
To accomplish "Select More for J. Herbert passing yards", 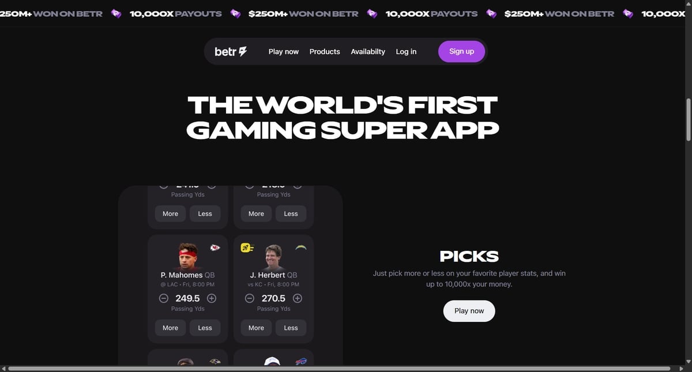I will (x=257, y=328).
